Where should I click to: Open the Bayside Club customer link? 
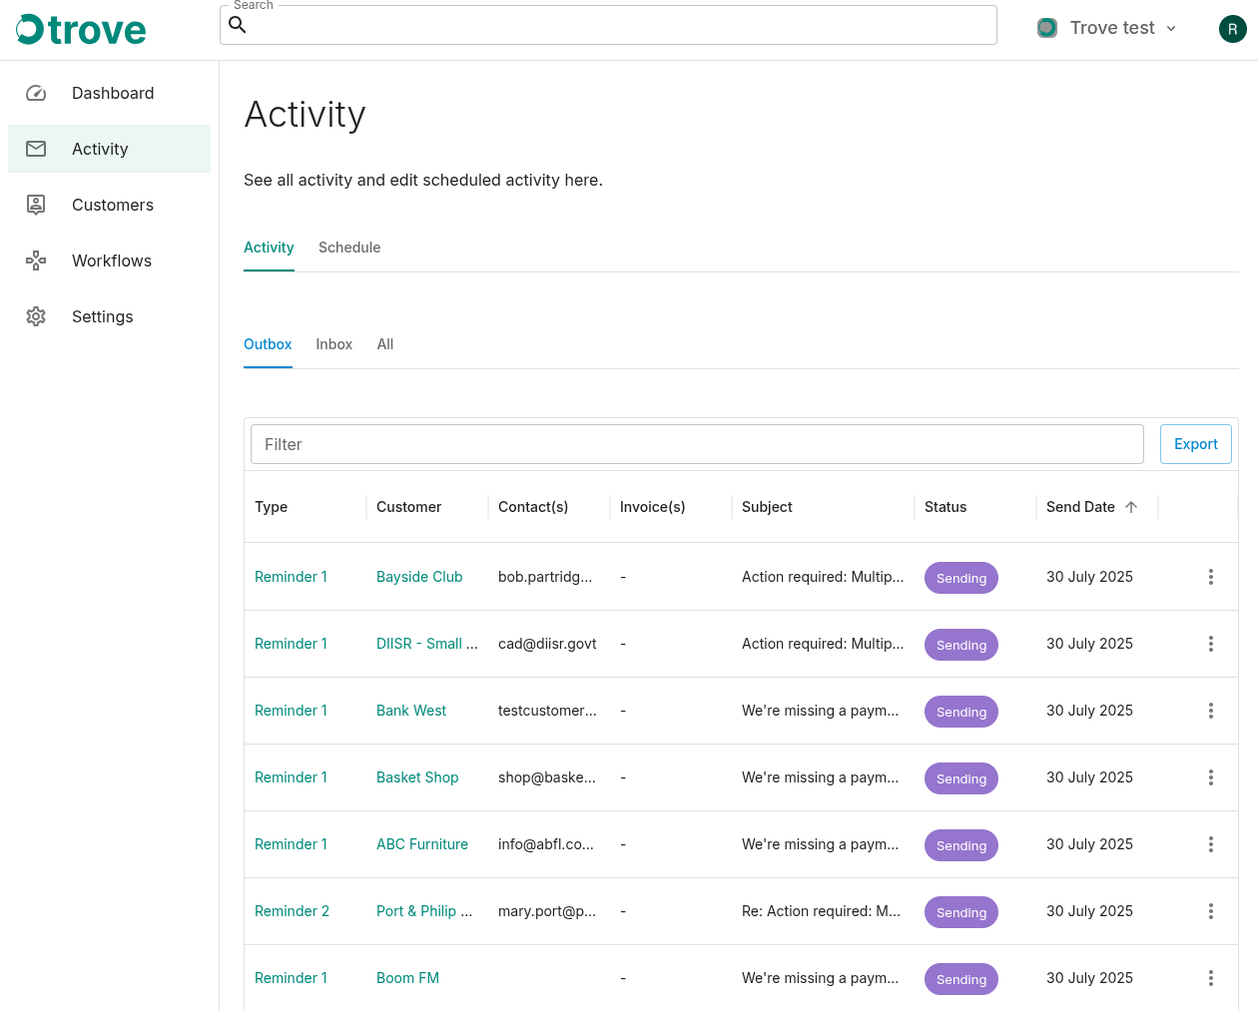[419, 577]
